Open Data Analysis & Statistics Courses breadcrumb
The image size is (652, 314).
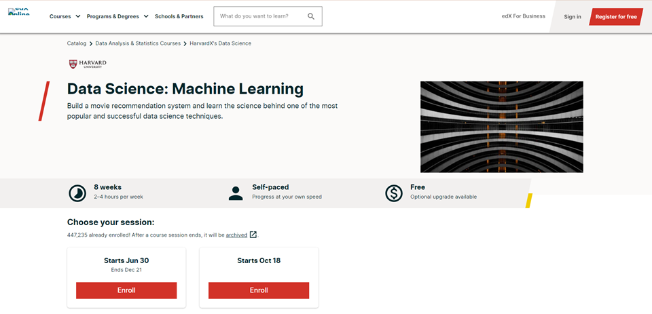pos(138,43)
